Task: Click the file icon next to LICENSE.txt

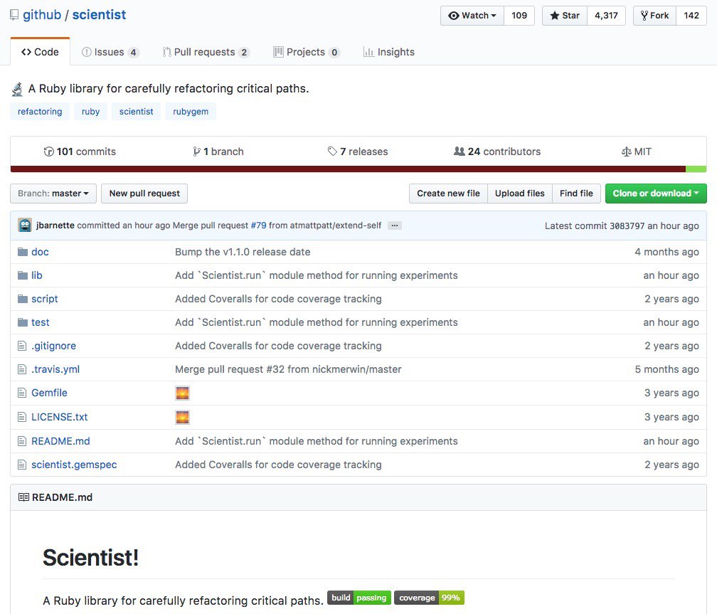Action: (x=22, y=417)
